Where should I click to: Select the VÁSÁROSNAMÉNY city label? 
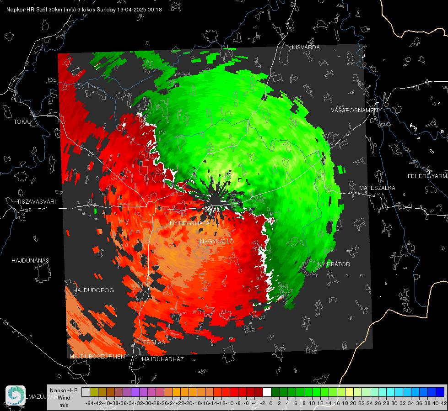tap(356, 110)
